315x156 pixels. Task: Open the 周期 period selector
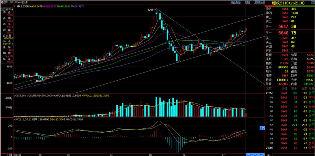coord(247,2)
